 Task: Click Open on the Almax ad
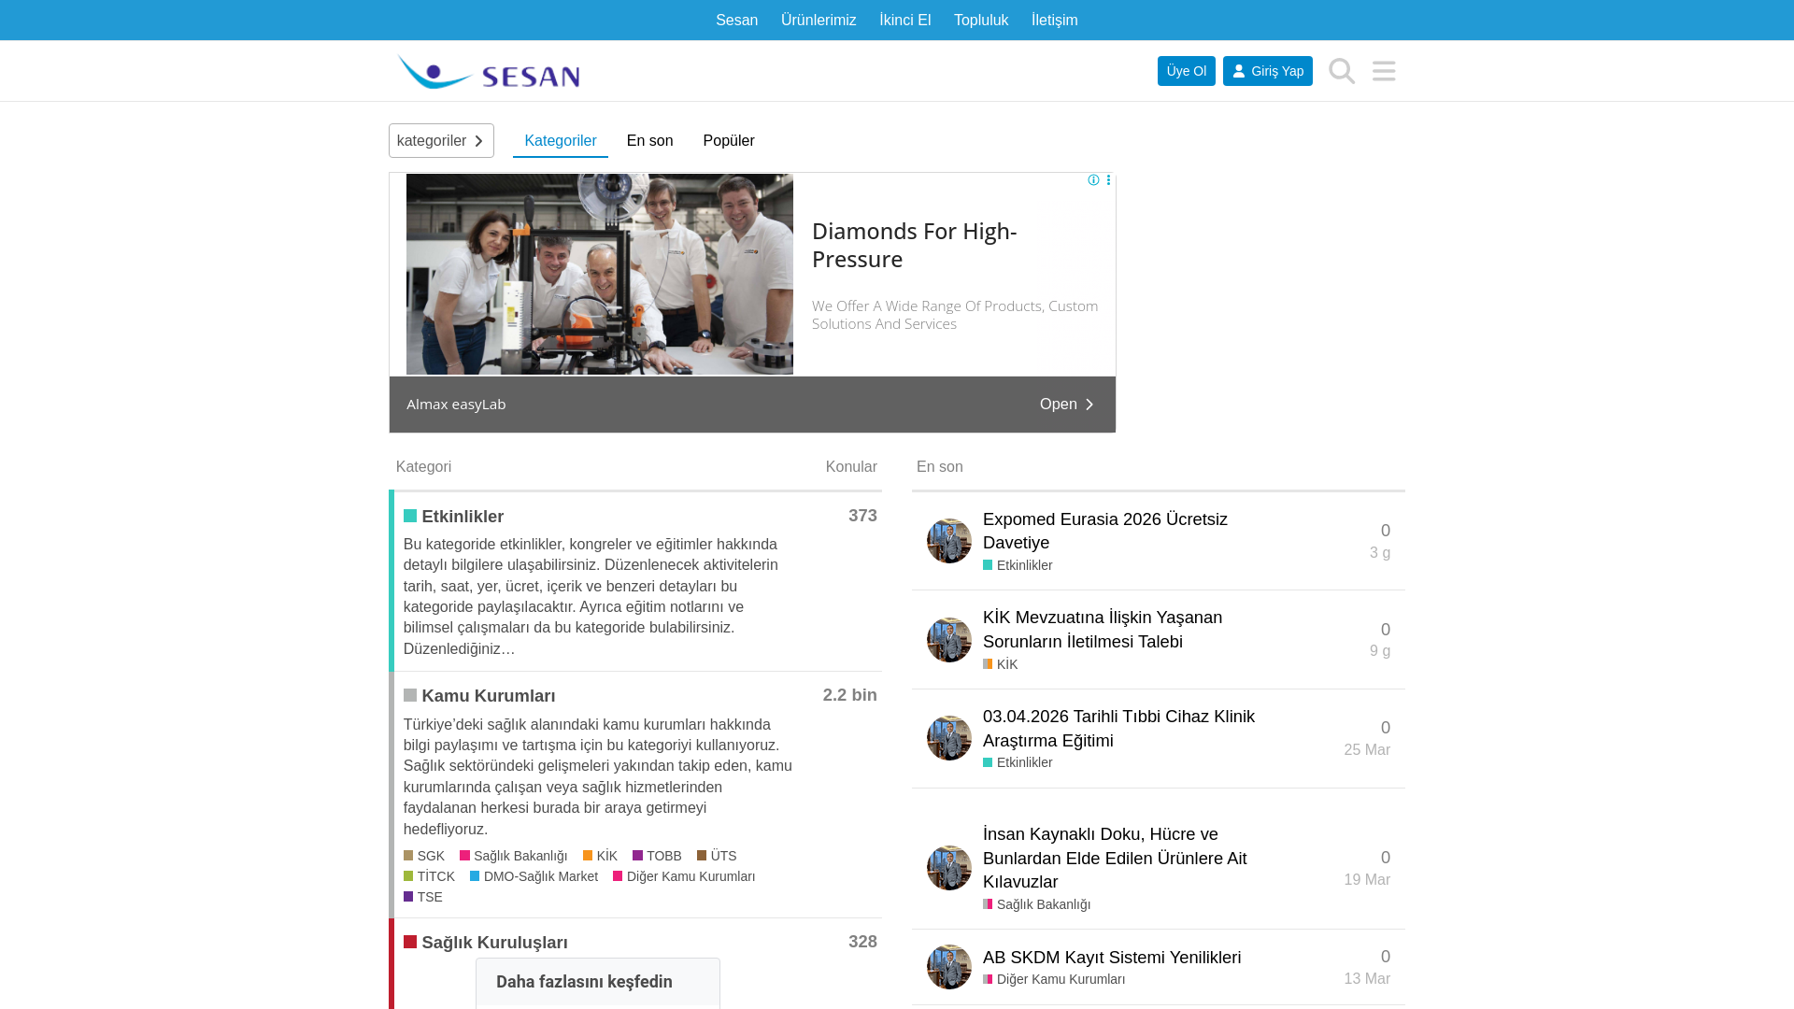(1067, 405)
